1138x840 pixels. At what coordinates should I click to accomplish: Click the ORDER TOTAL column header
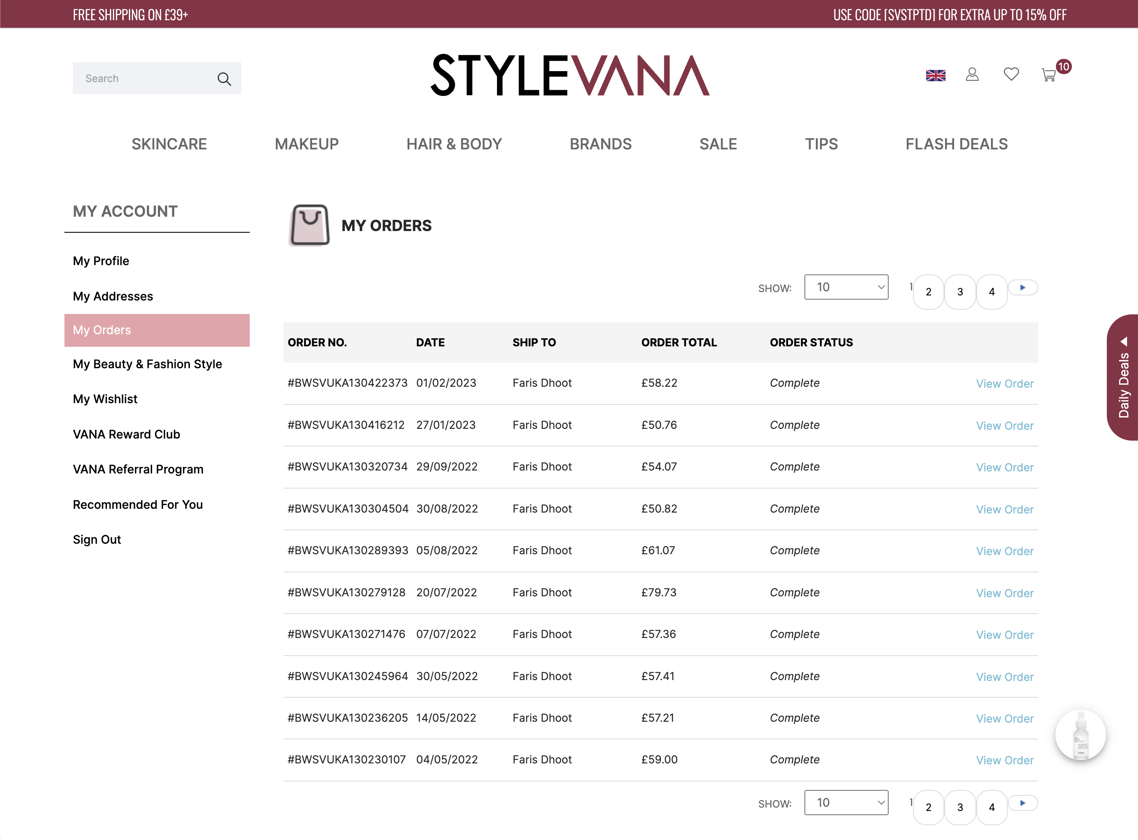point(679,343)
